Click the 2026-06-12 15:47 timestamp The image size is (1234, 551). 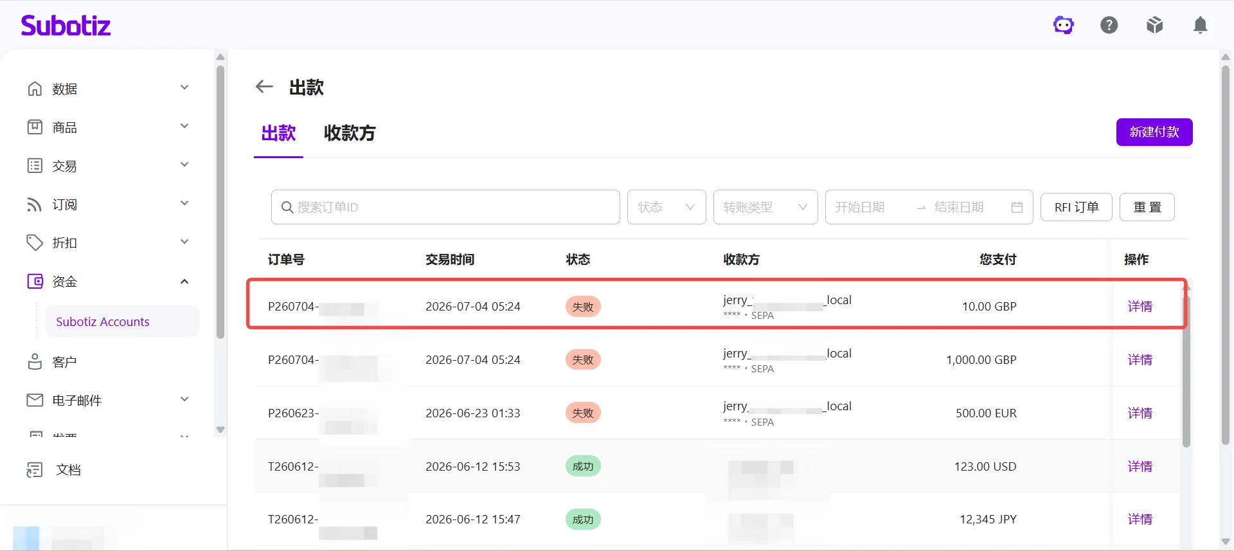coord(473,519)
